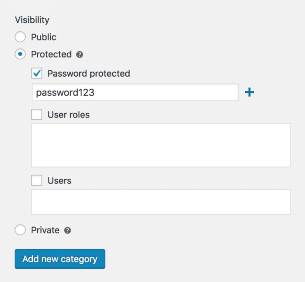Click the blue plus icon to add another password
305x282 pixels.
click(x=249, y=92)
